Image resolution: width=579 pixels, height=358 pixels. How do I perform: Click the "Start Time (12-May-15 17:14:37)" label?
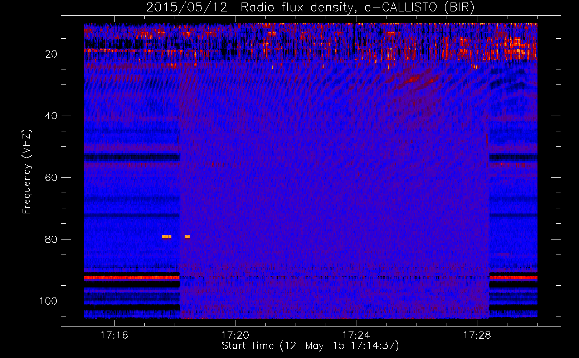[310, 346]
